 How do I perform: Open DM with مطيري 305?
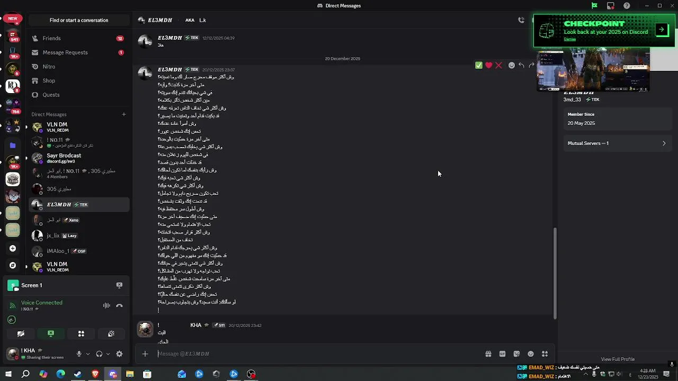(x=79, y=189)
